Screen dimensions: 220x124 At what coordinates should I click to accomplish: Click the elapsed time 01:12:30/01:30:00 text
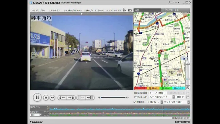(x=180, y=118)
